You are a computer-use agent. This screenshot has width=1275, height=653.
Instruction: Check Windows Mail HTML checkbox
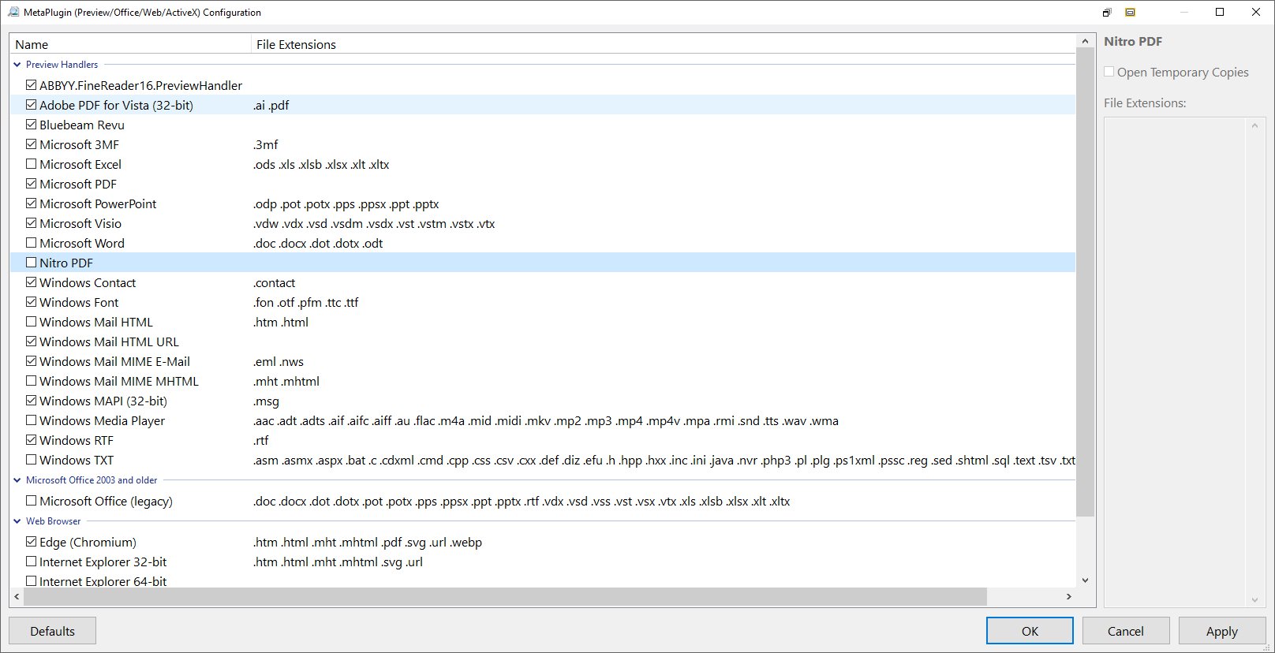pos(32,322)
